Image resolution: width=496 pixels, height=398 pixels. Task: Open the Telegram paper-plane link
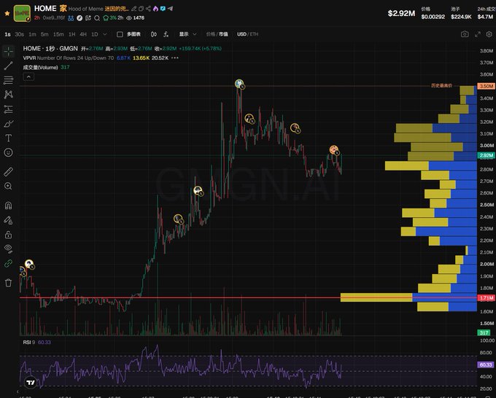pos(170,9)
